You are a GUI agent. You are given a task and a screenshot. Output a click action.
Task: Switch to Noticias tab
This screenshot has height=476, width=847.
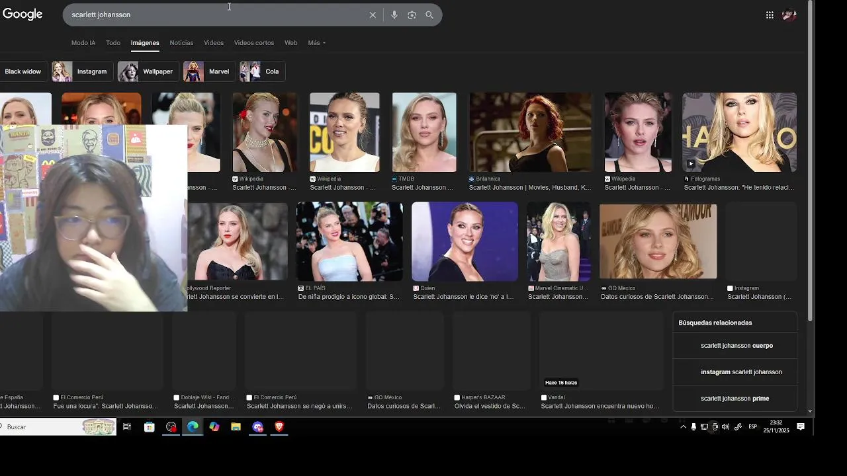click(181, 43)
